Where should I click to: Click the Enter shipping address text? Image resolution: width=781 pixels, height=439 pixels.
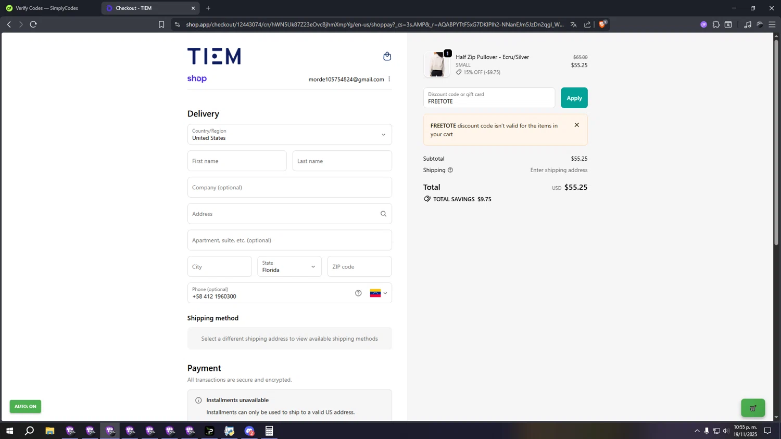[559, 170]
